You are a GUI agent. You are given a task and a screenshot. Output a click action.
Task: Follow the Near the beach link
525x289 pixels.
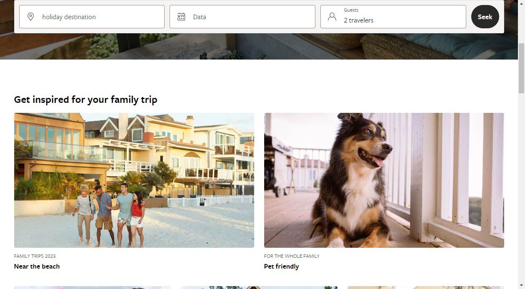[37, 267]
